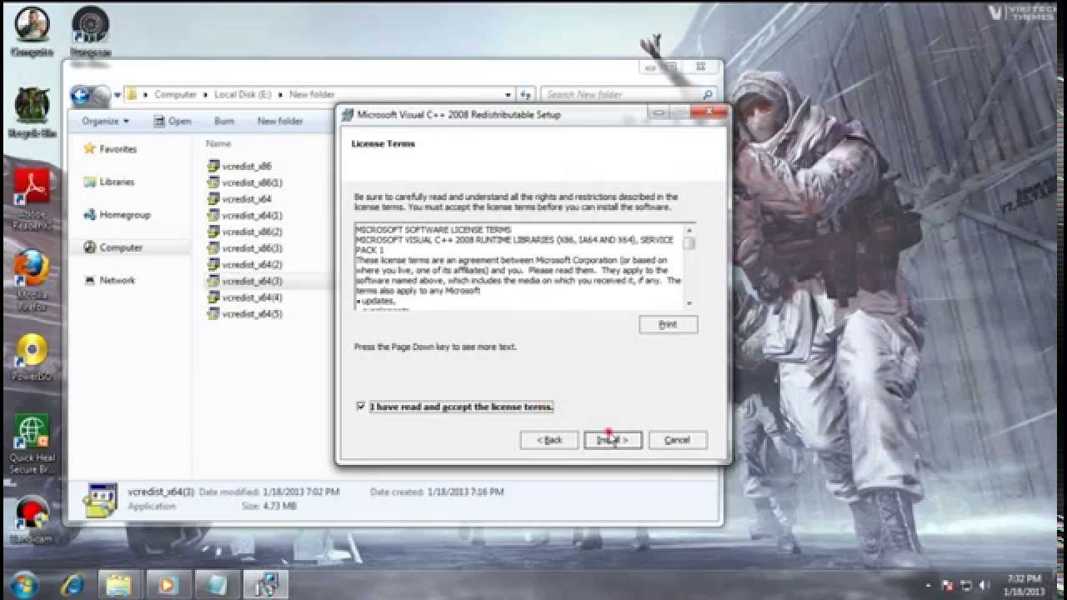Select the vcredist_x86 file icon

click(x=213, y=166)
